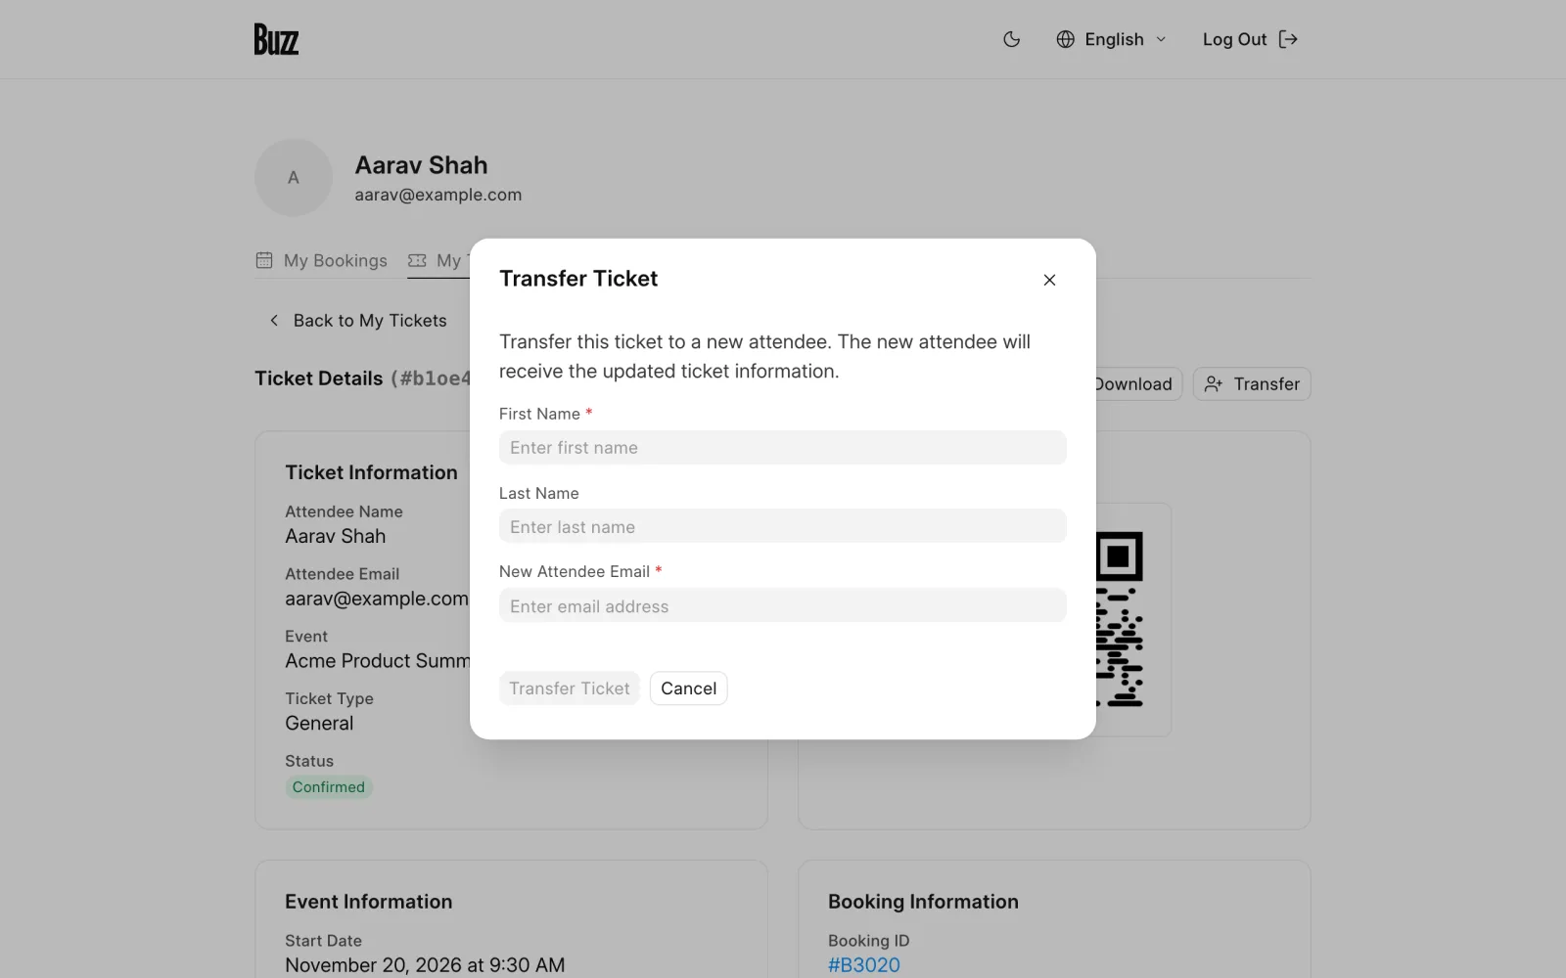Click the Buzz logo
The height and width of the screenshot is (978, 1566).
click(276, 39)
